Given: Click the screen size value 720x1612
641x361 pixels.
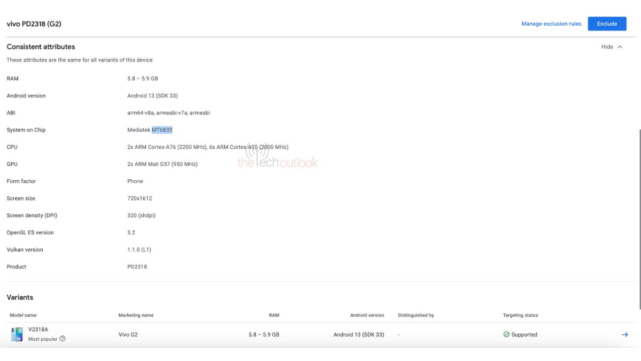Looking at the screenshot, I should point(139,198).
